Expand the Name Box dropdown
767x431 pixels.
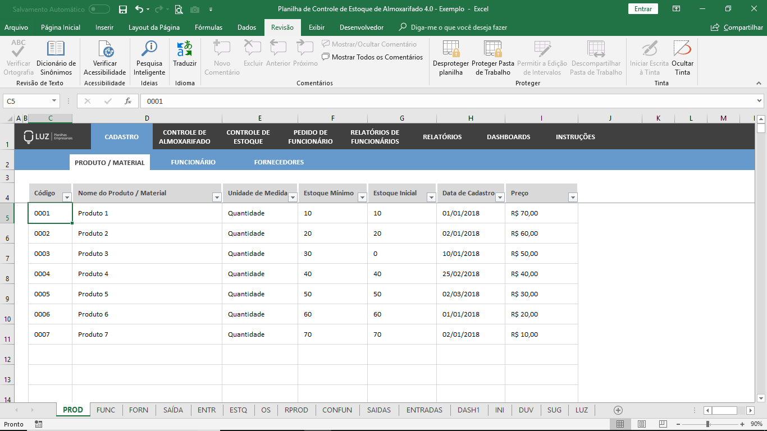tap(54, 101)
